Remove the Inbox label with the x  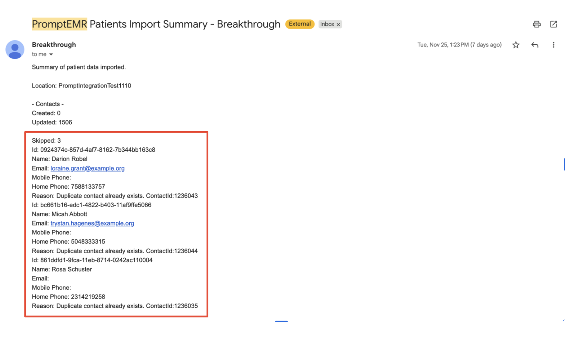pyautogui.click(x=338, y=24)
